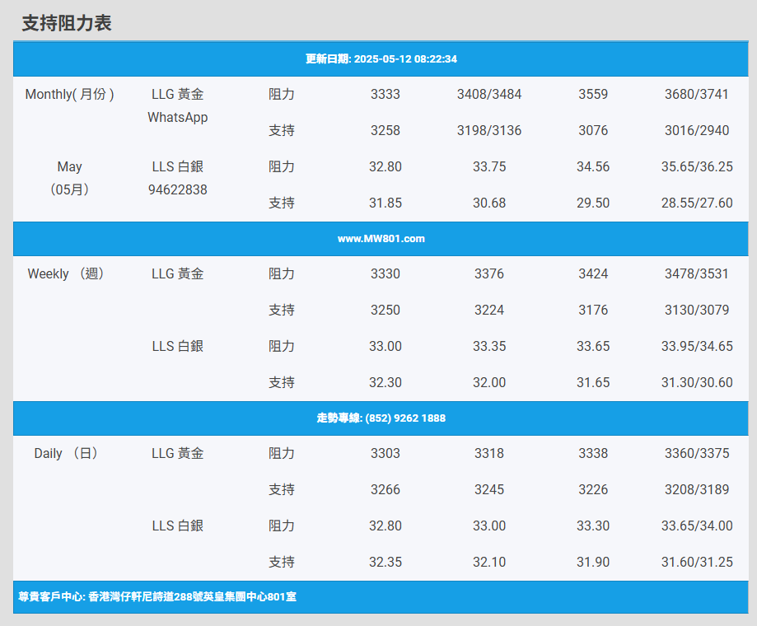Select the value 3680/3741
This screenshot has width=757, height=626.
click(697, 94)
